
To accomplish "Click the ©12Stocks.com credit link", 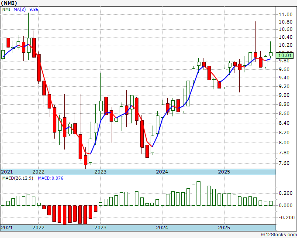I will 279,235.
